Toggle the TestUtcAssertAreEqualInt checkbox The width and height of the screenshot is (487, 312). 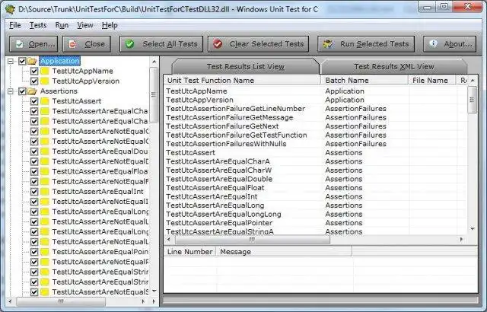pos(34,191)
